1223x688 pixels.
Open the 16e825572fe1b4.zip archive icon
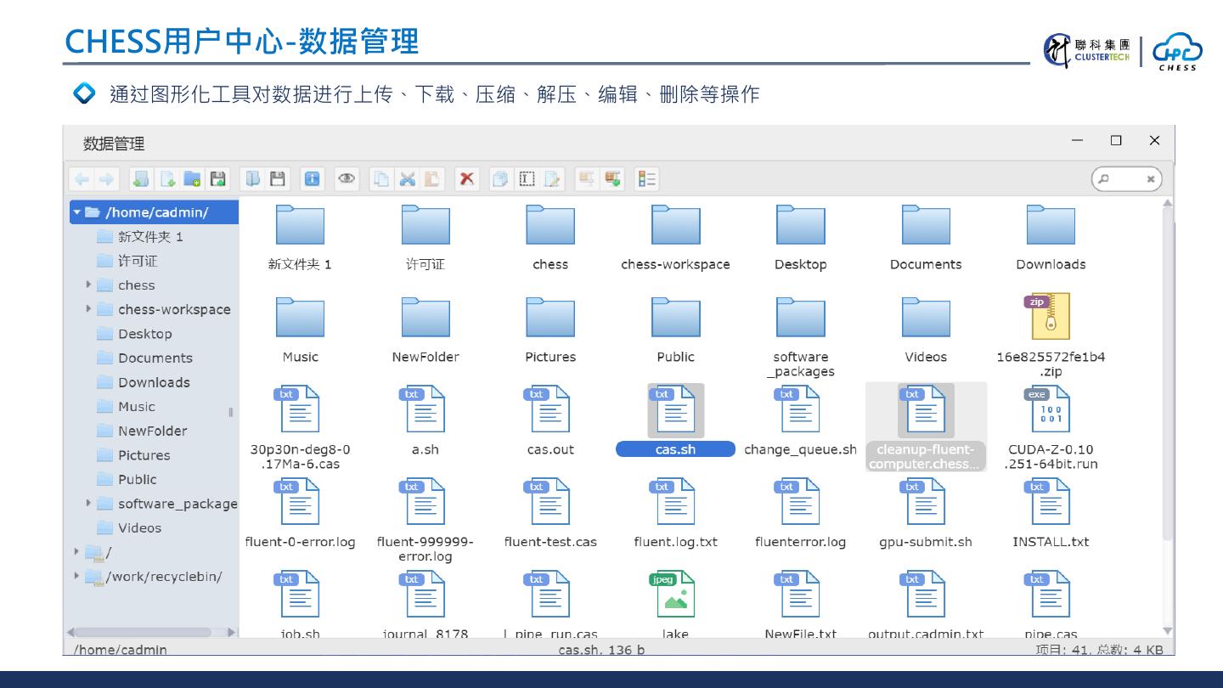tap(1051, 317)
